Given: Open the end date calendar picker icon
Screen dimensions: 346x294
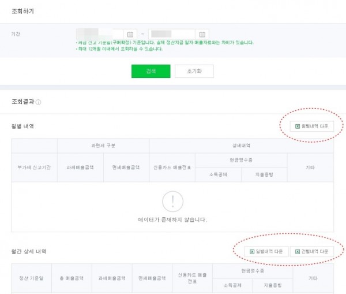Looking at the screenshot, I should [x=202, y=34].
